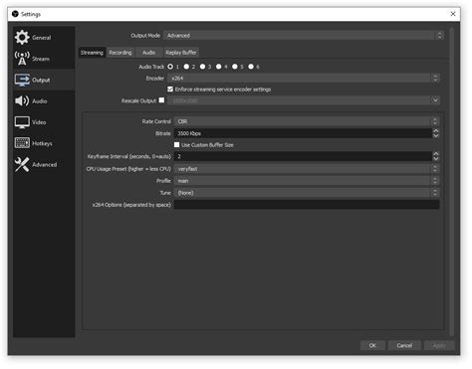472x369 pixels.
Task: Open the Rate Control dropdown showing CBR
Action: coord(307,121)
